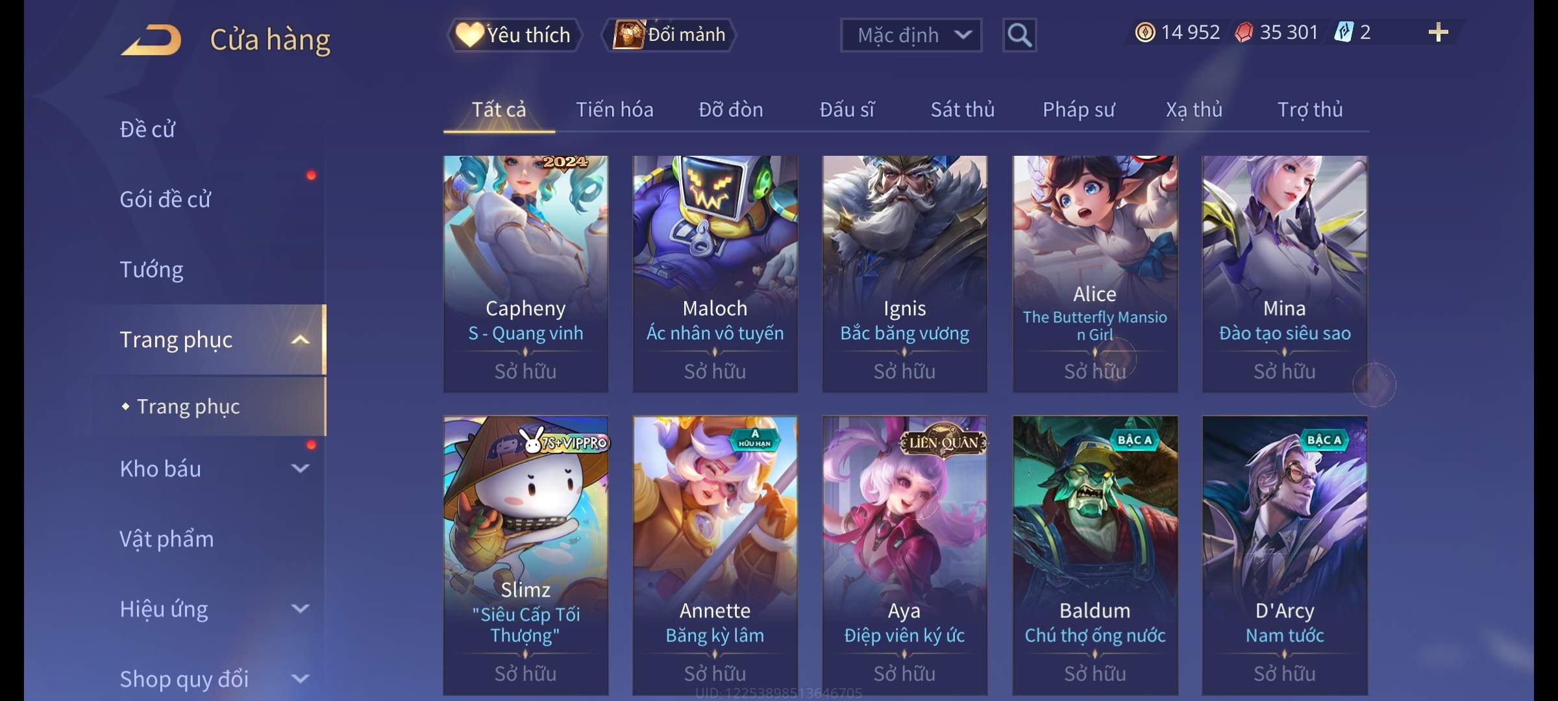Viewport: 1558px width, 701px height.
Task: Click the gold coin balance icon
Action: click(1145, 32)
